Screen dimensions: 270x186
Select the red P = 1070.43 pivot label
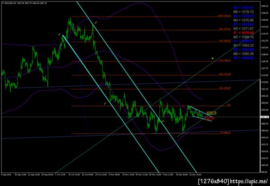[243, 33]
